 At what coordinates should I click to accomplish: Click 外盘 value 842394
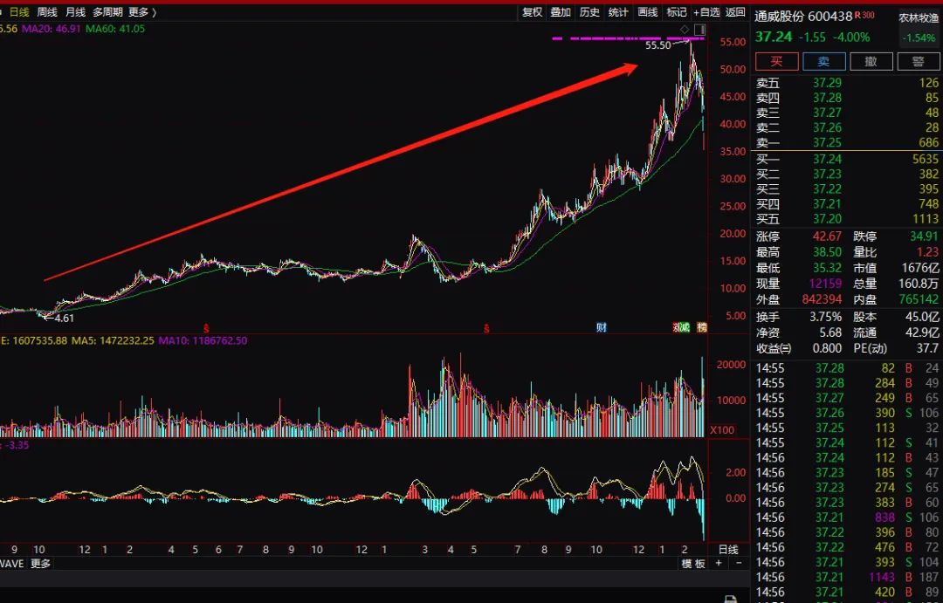point(822,298)
